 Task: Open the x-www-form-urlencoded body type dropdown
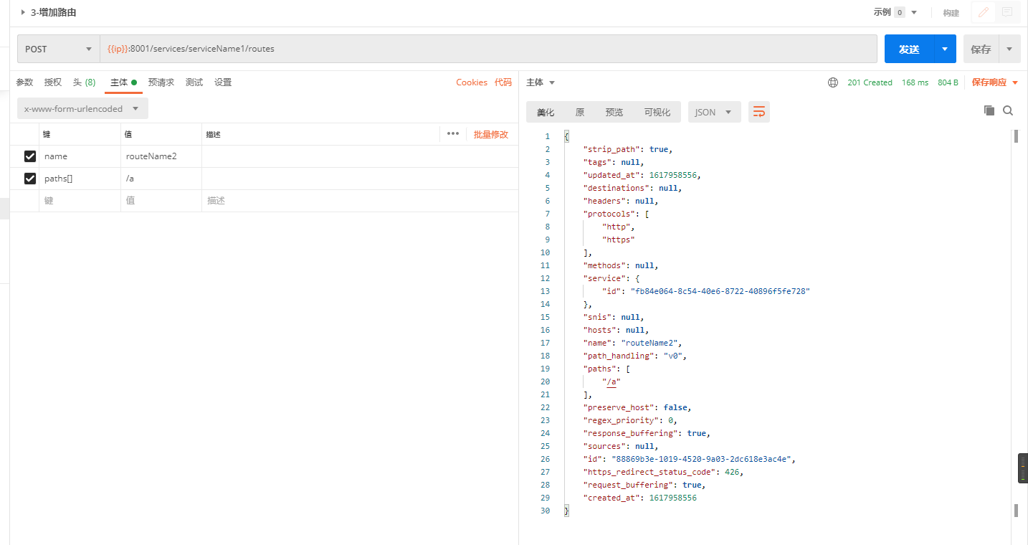coord(82,109)
